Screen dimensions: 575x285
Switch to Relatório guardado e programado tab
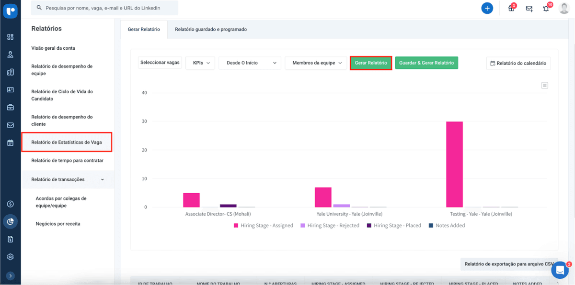pos(211,30)
